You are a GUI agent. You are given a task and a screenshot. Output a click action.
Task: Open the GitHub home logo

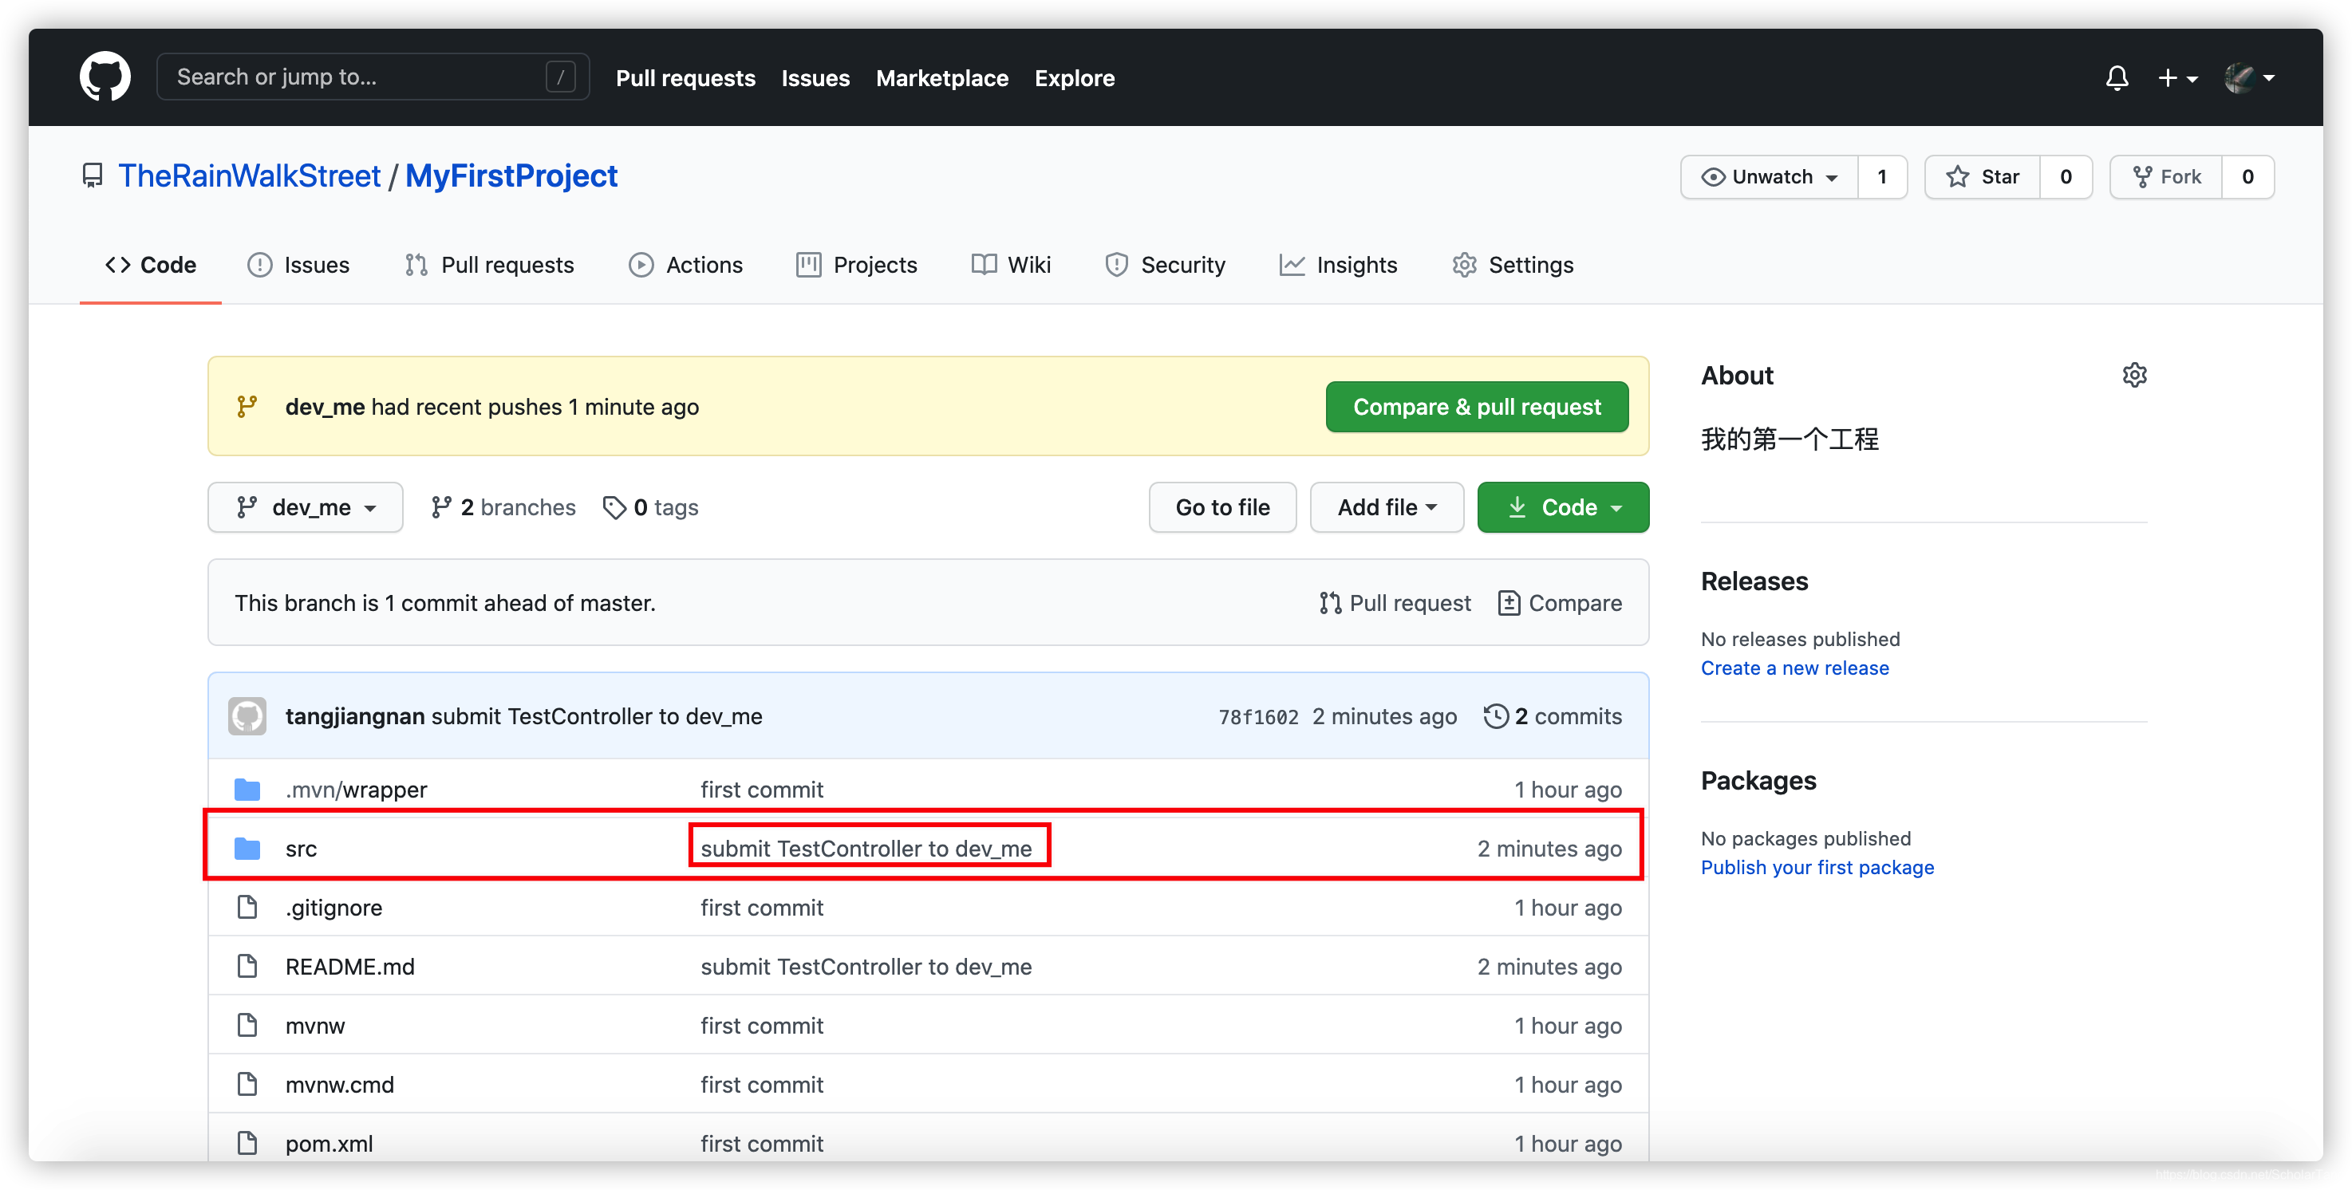(x=105, y=77)
